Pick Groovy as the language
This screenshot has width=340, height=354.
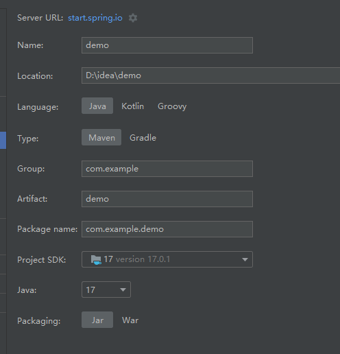(x=172, y=106)
